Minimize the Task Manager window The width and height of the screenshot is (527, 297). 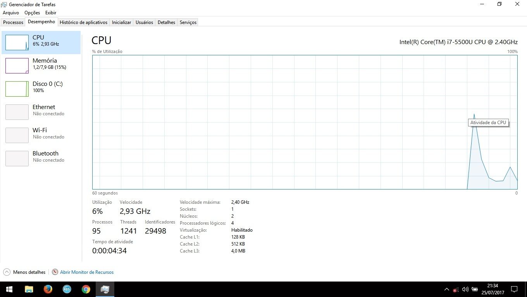[482, 4]
